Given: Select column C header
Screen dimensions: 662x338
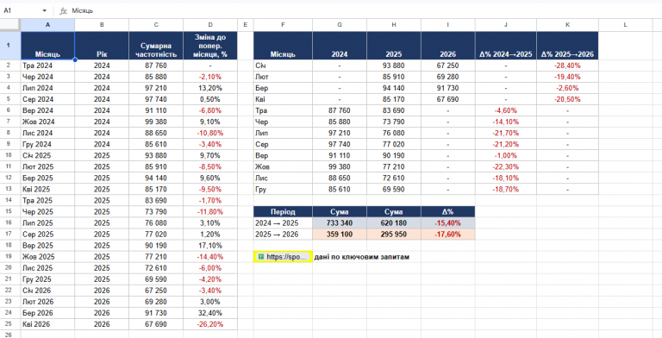Looking at the screenshot, I should 156,25.
